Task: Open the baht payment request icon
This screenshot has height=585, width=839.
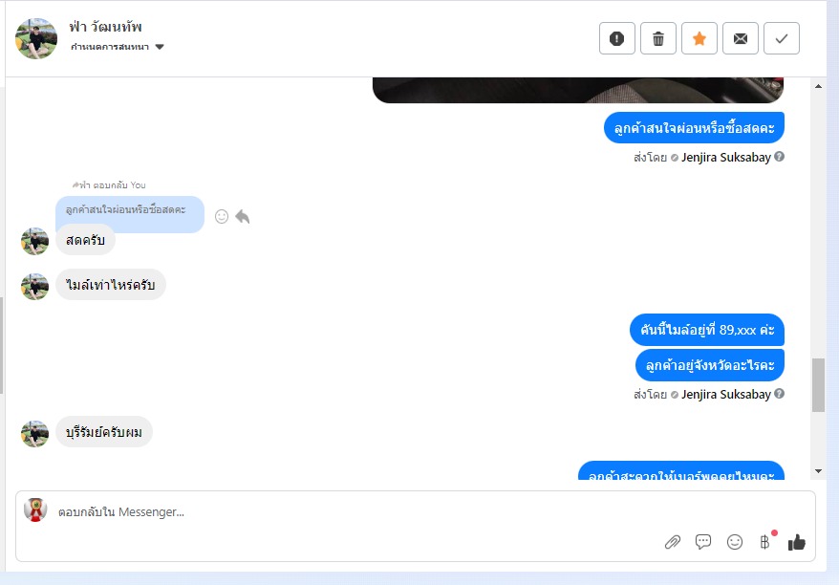Action: pyautogui.click(x=765, y=542)
